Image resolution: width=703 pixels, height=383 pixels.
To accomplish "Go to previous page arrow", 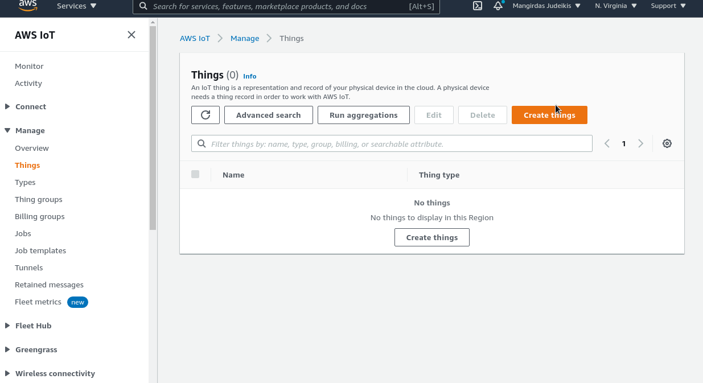I will [x=607, y=143].
